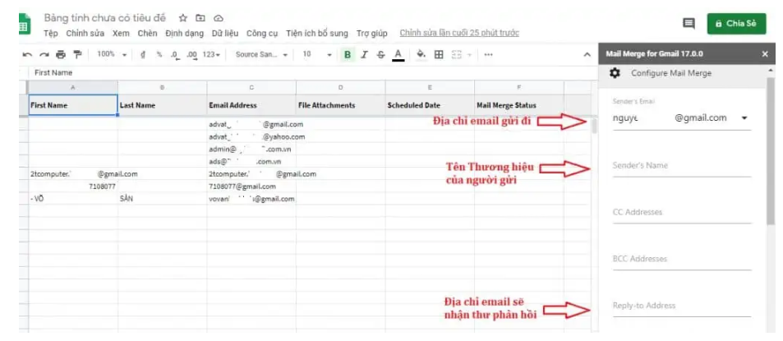Viewport: 783px width, 341px height.
Task: Toggle italic formatting
Action: tap(364, 55)
